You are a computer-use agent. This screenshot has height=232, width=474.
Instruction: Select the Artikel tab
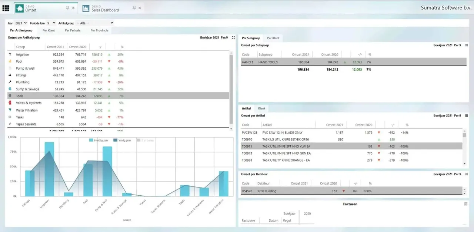point(247,108)
